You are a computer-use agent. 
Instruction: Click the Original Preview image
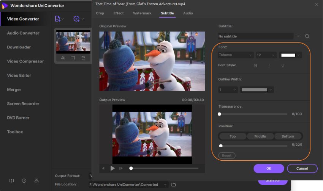click(x=152, y=61)
